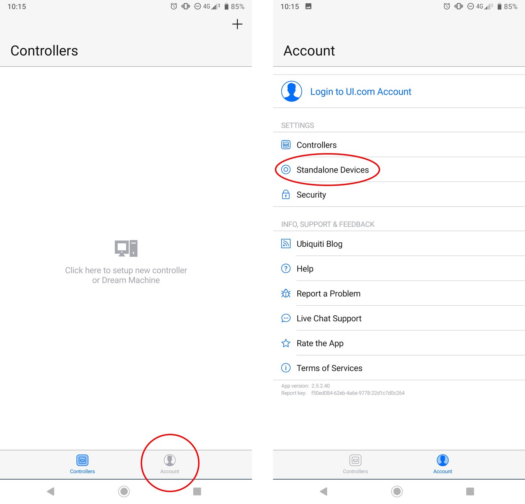The image size is (525, 504).
Task: Tap the computer icon to setup controller
Action: (x=126, y=248)
